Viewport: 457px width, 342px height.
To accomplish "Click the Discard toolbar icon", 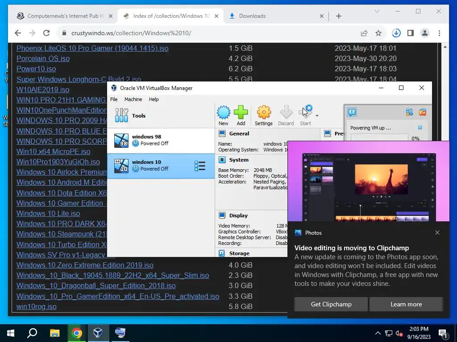I will 286,115.
